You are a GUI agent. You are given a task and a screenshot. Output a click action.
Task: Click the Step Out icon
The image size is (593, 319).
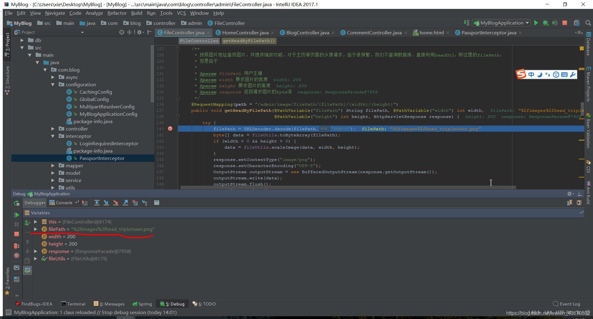click(125, 203)
